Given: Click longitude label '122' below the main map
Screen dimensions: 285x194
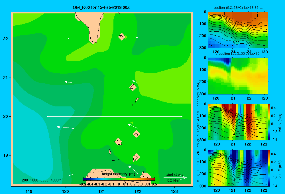Looking at the screenshot, I should click(138, 191).
